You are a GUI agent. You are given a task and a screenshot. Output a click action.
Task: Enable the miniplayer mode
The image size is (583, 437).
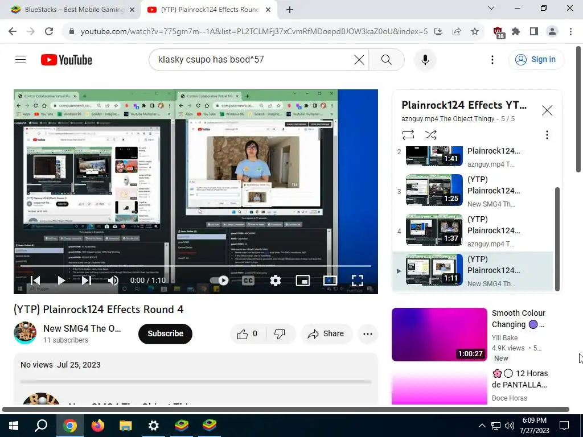coord(303,280)
